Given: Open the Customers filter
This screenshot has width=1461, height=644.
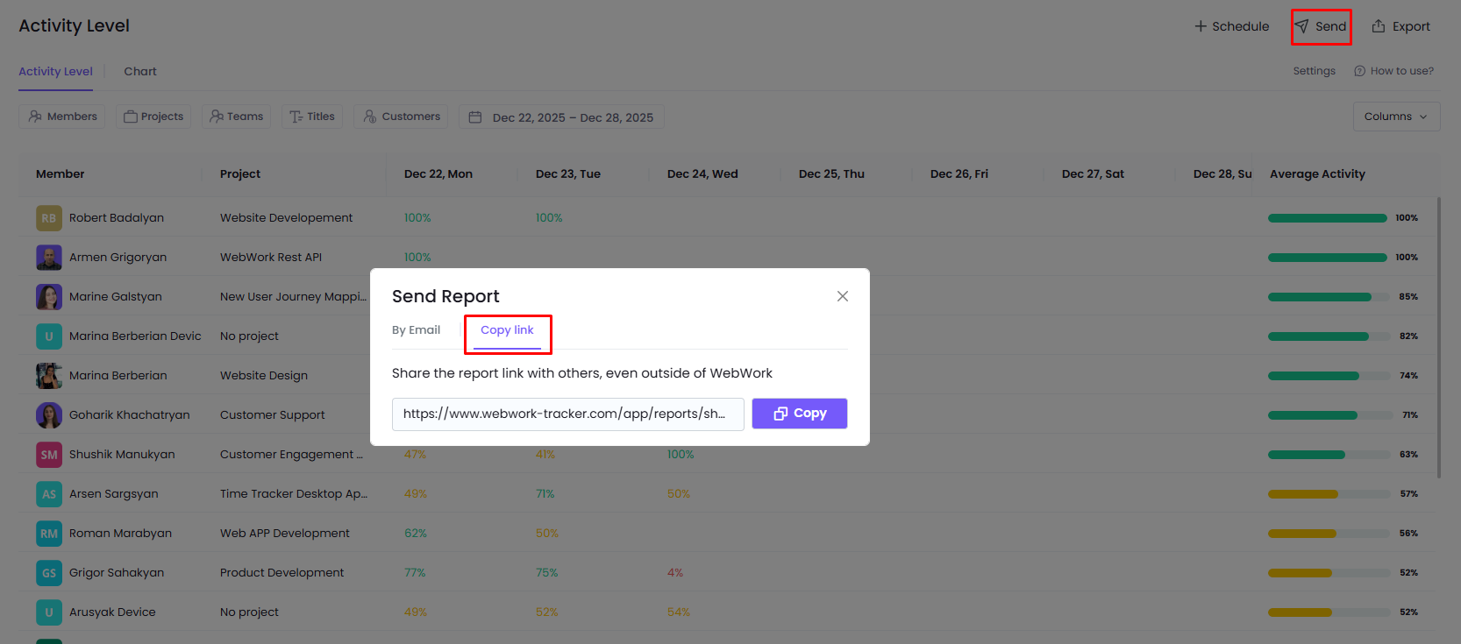Looking at the screenshot, I should (x=401, y=117).
